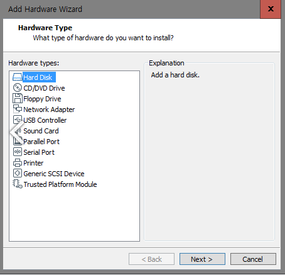Image resolution: width=285 pixels, height=275 pixels.
Task: Choose Printer label in hardware list
Action: pos(33,163)
